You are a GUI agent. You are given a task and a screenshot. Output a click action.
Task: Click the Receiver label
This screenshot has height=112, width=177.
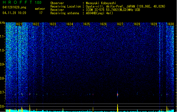pos(57,10)
